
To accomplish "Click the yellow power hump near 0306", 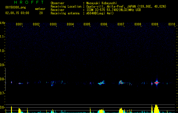I will coord(101,111).
